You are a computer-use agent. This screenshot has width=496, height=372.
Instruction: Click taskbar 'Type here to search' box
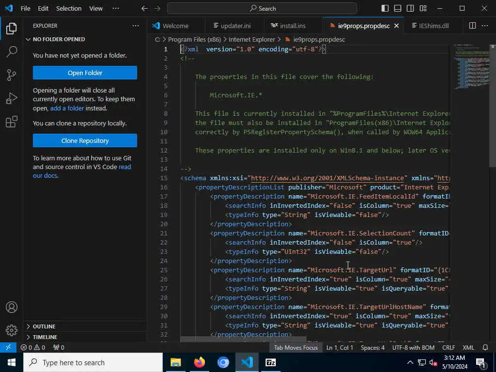pos(93,362)
